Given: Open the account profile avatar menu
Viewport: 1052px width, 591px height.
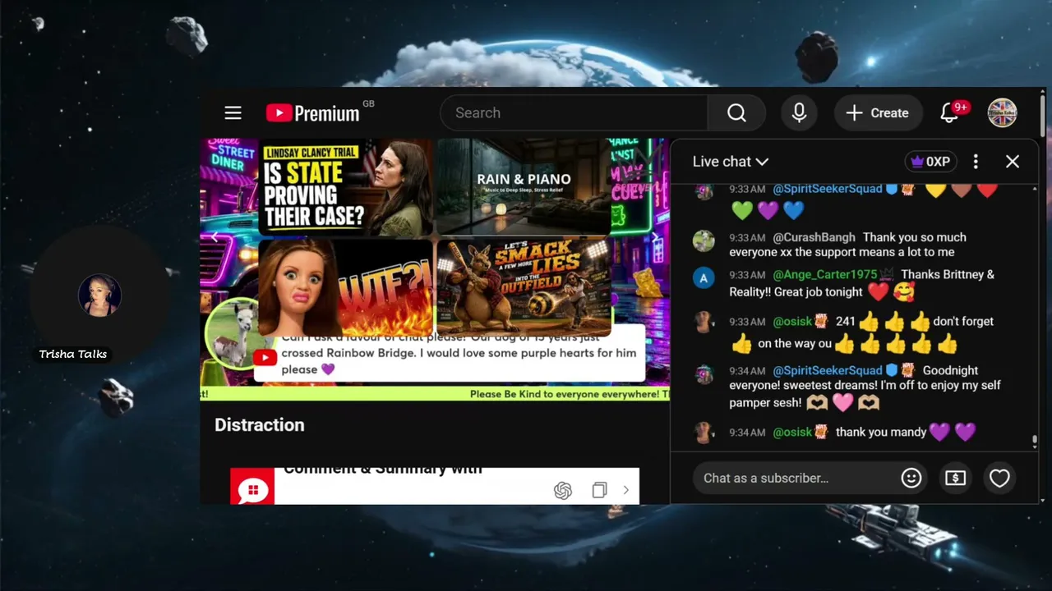Looking at the screenshot, I should 1002,113.
